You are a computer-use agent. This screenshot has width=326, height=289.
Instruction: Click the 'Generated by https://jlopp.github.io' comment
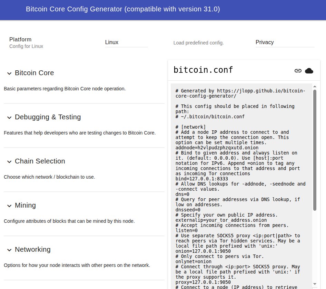(240, 93)
